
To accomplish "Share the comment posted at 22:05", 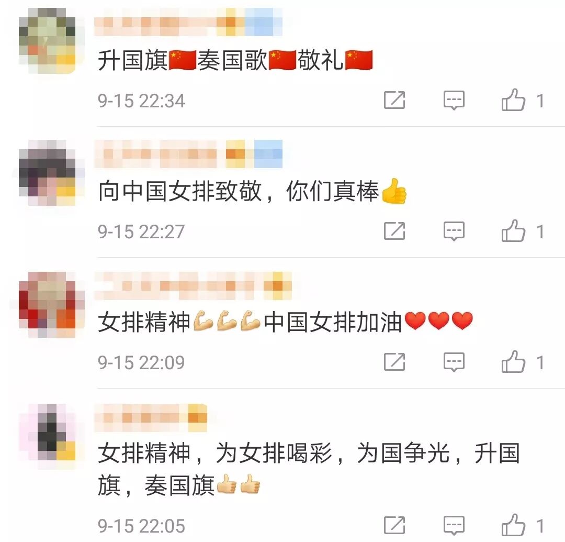I will tap(394, 525).
